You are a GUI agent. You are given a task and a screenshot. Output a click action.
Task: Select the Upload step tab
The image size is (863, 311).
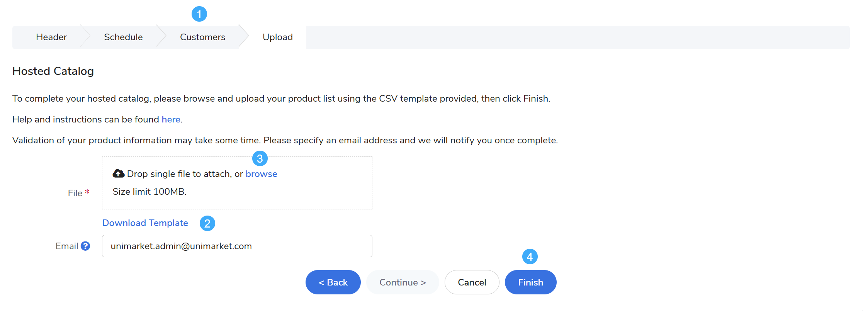[x=278, y=37]
